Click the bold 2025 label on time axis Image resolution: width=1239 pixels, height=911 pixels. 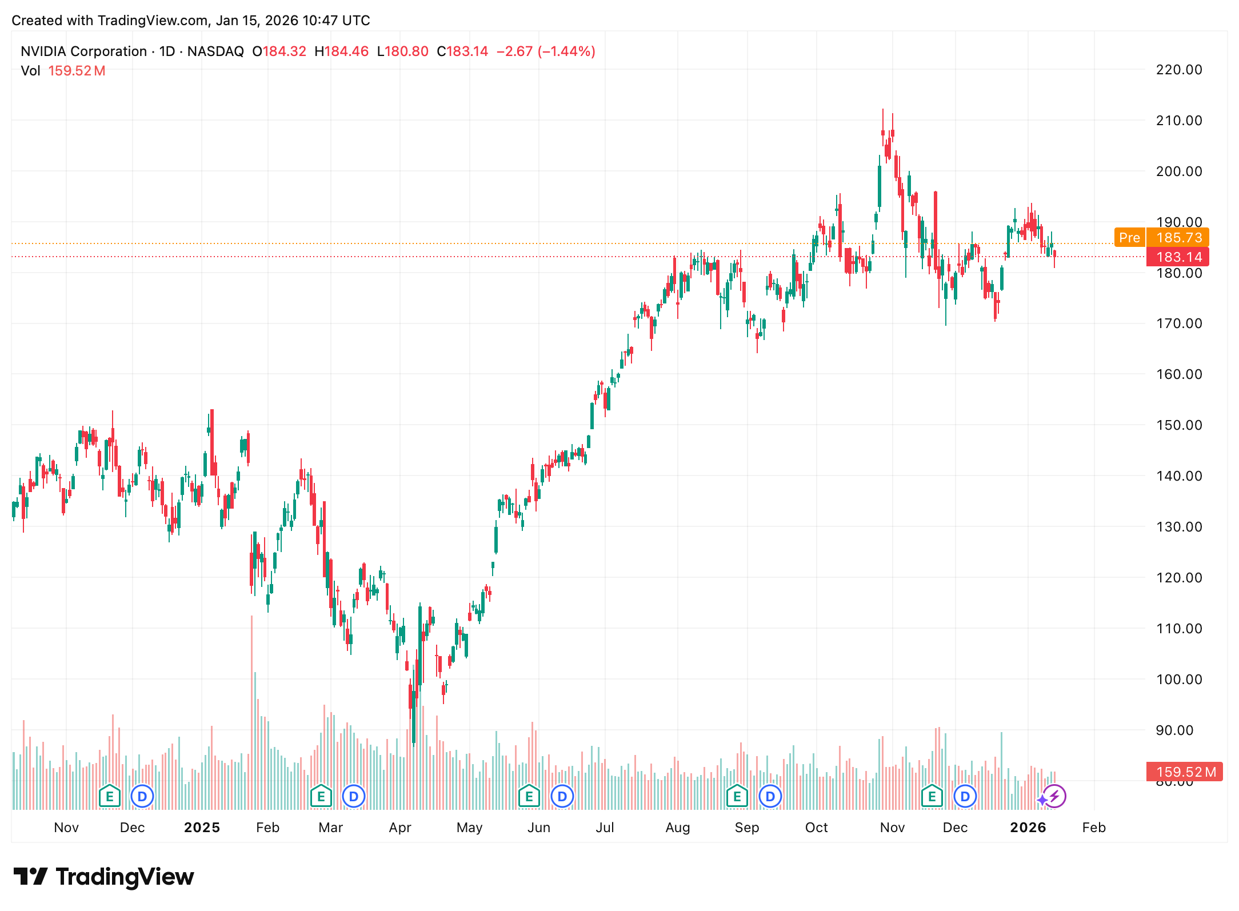click(202, 828)
